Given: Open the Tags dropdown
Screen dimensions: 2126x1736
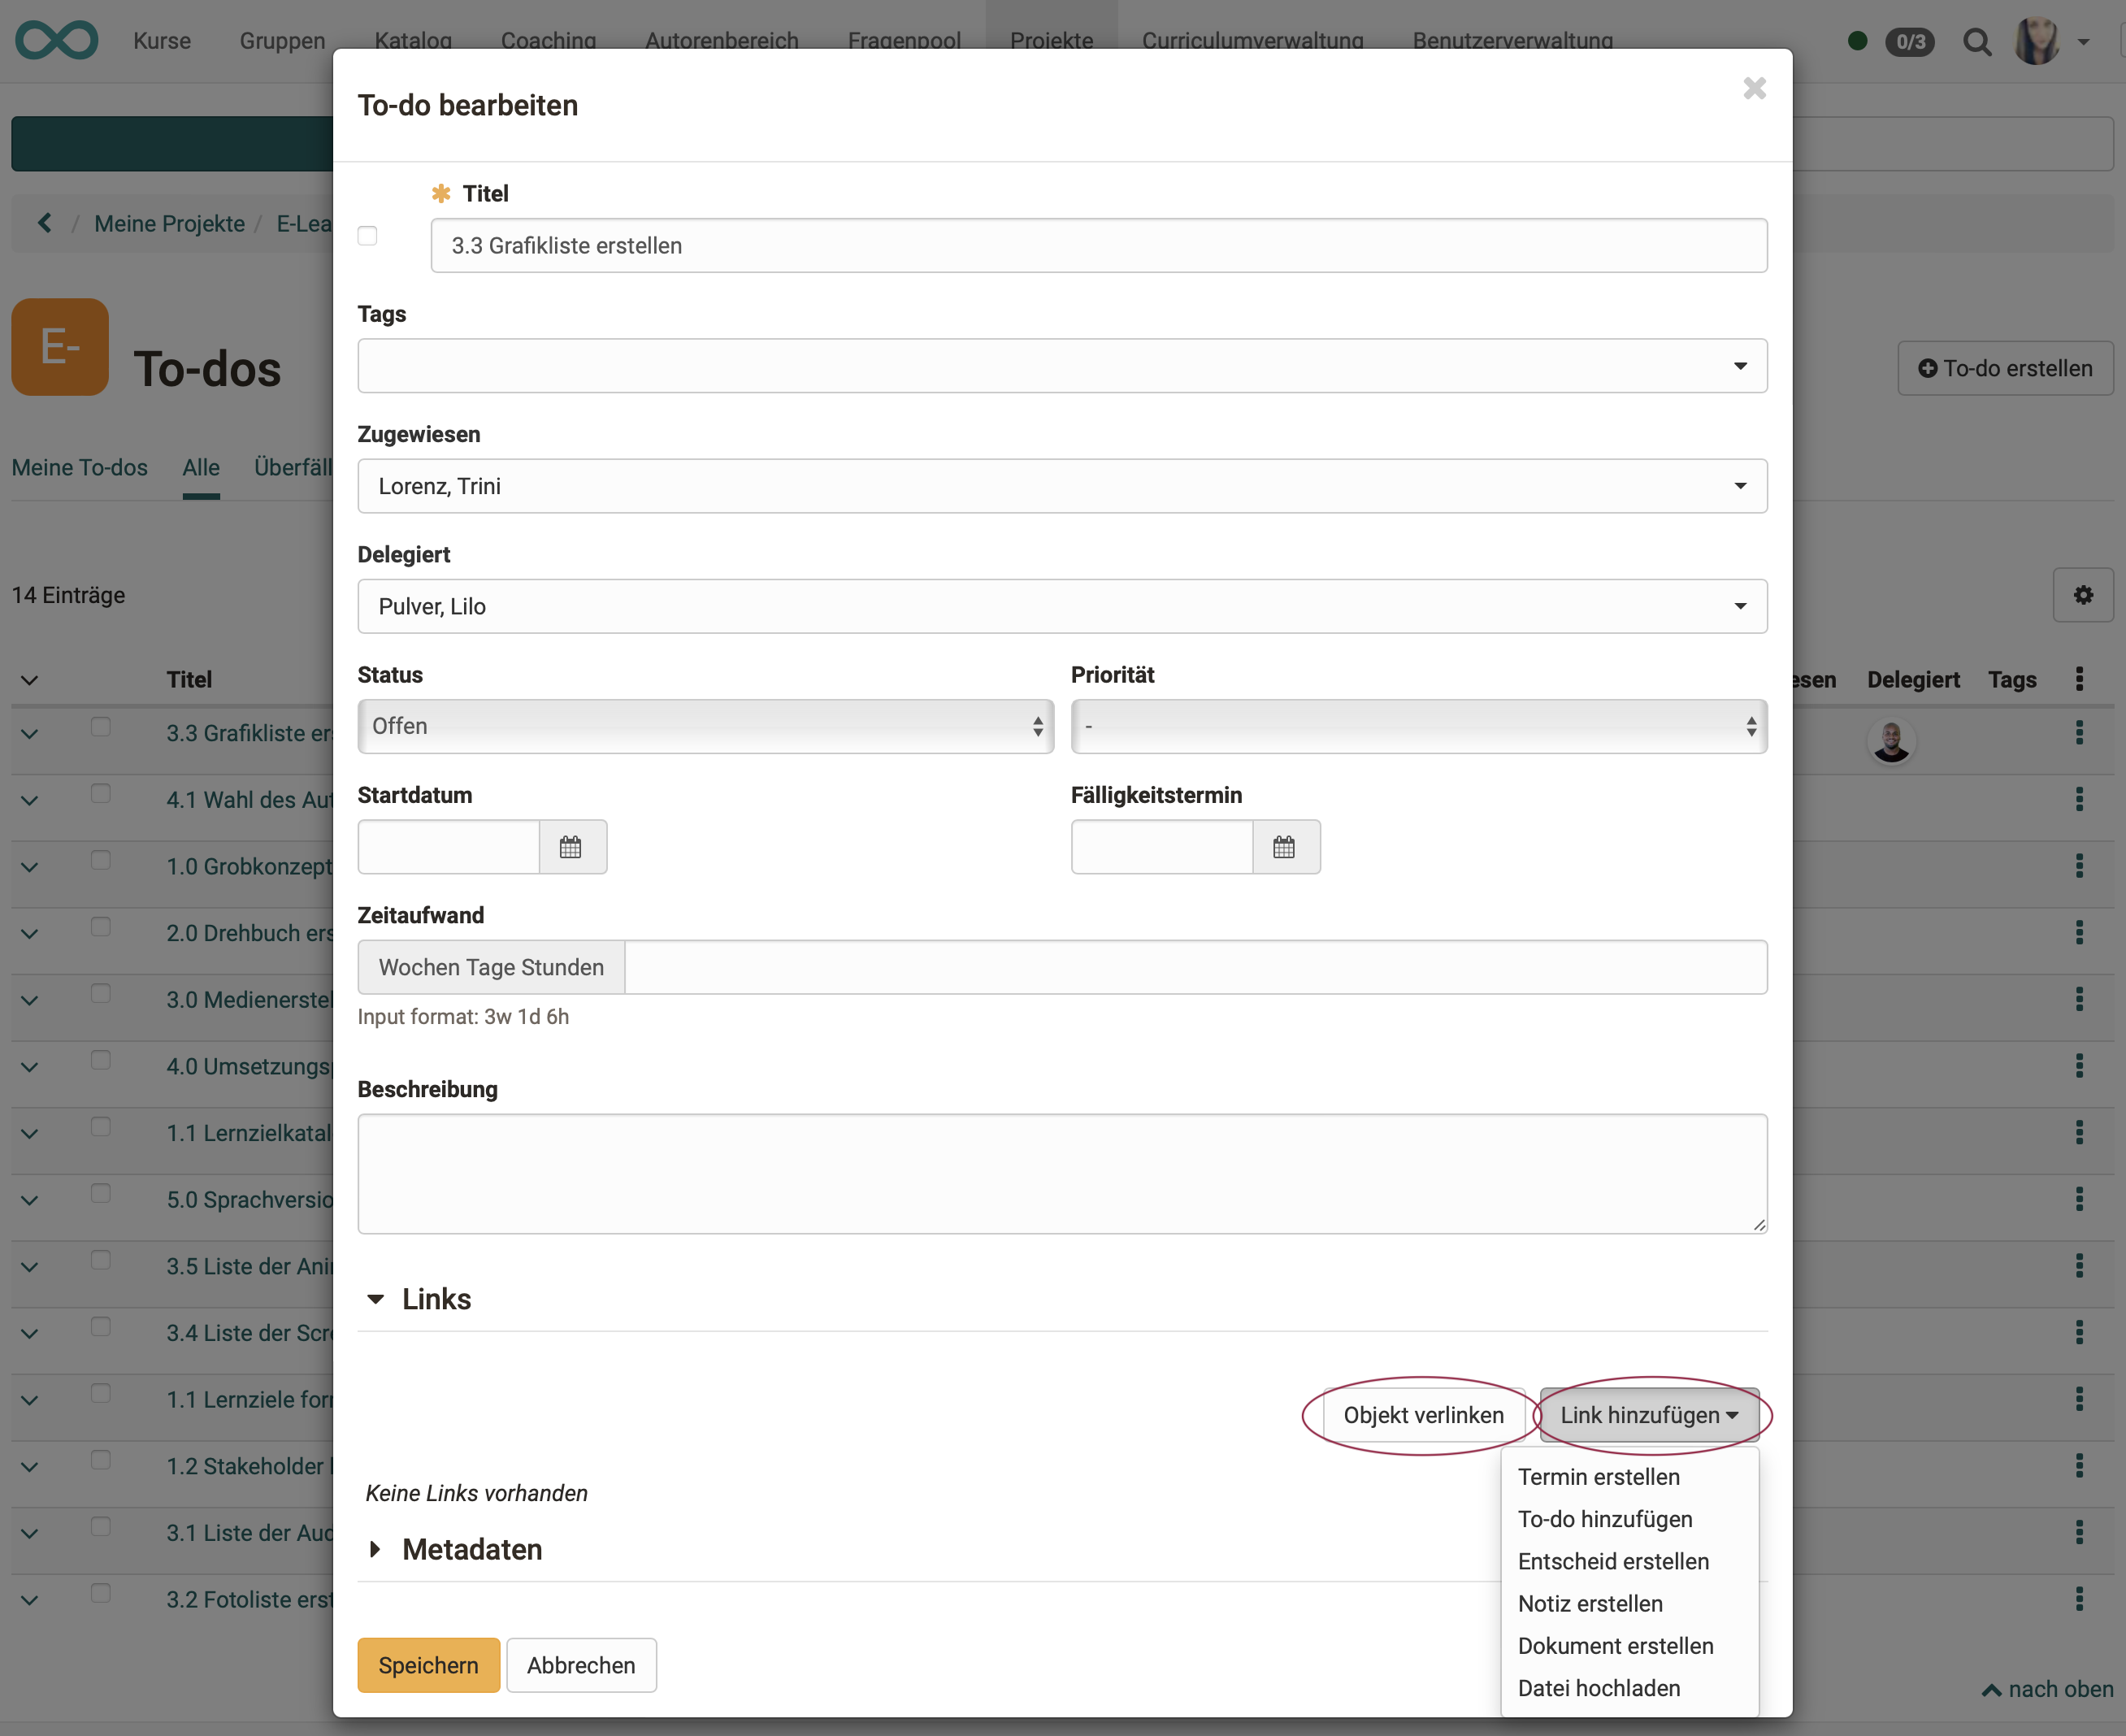Looking at the screenshot, I should pyautogui.click(x=1061, y=366).
